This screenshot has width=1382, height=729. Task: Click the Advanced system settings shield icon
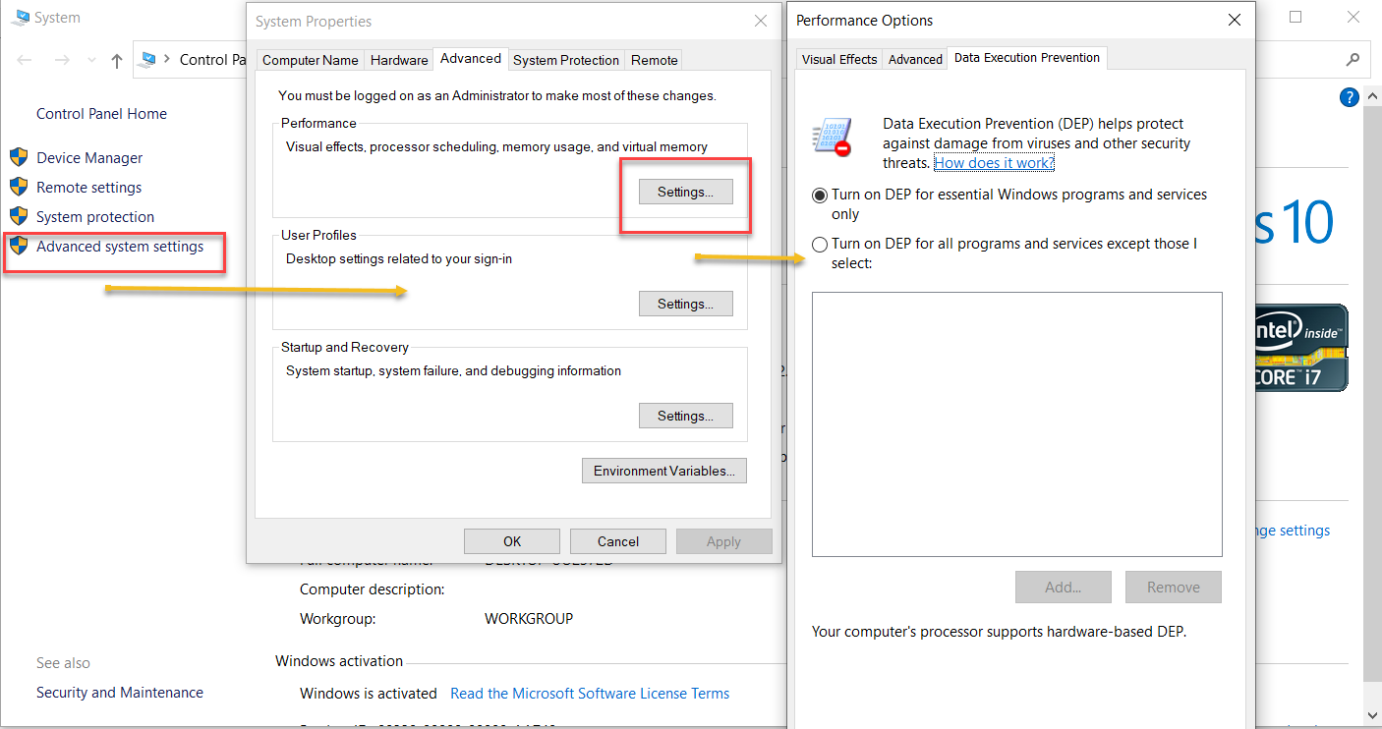(x=19, y=246)
